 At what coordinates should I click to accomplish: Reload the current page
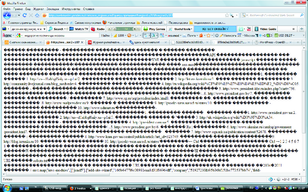pyautogui.click(x=25, y=15)
